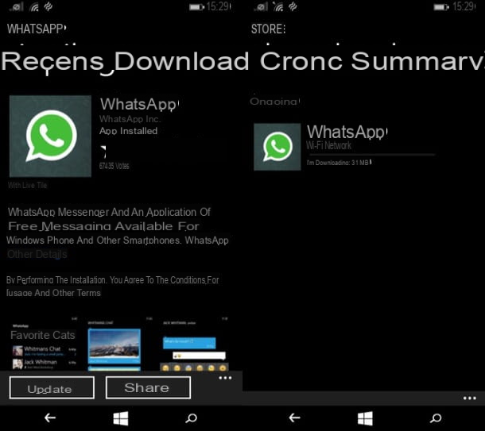Tap vibrate icon in right status bar
Image resolution: width=485 pixels, height=431 pixels.
pos(293,7)
